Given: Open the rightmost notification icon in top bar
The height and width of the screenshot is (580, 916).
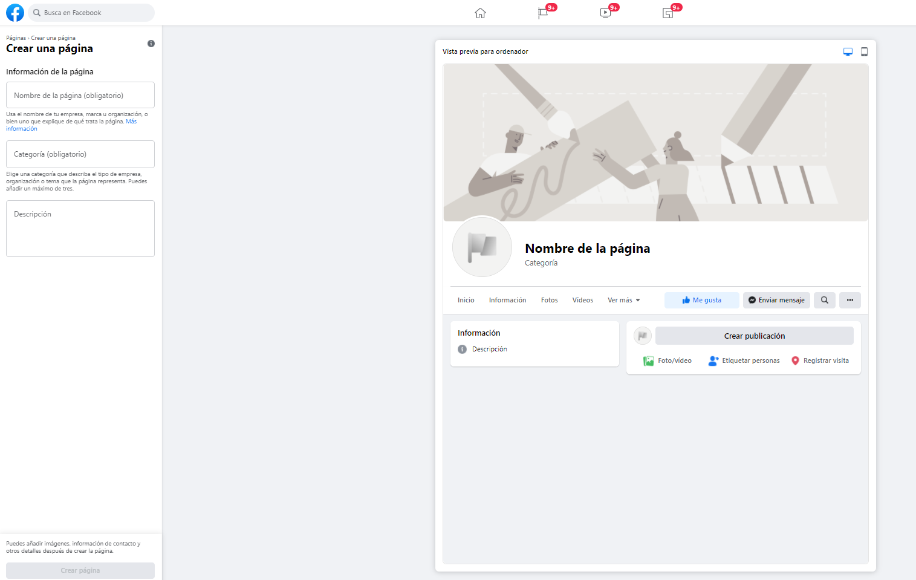Looking at the screenshot, I should [x=668, y=13].
